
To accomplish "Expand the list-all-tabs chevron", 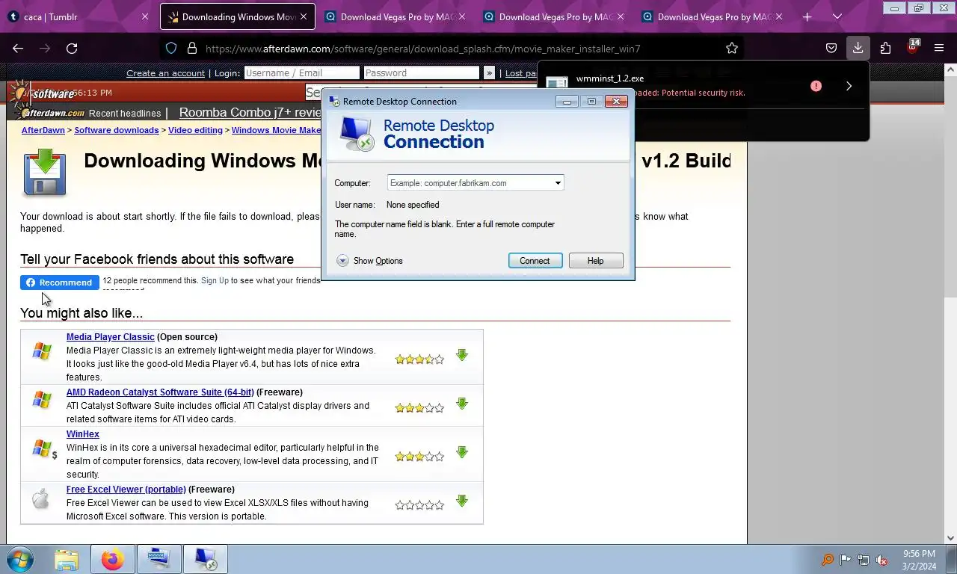I will [837, 16].
